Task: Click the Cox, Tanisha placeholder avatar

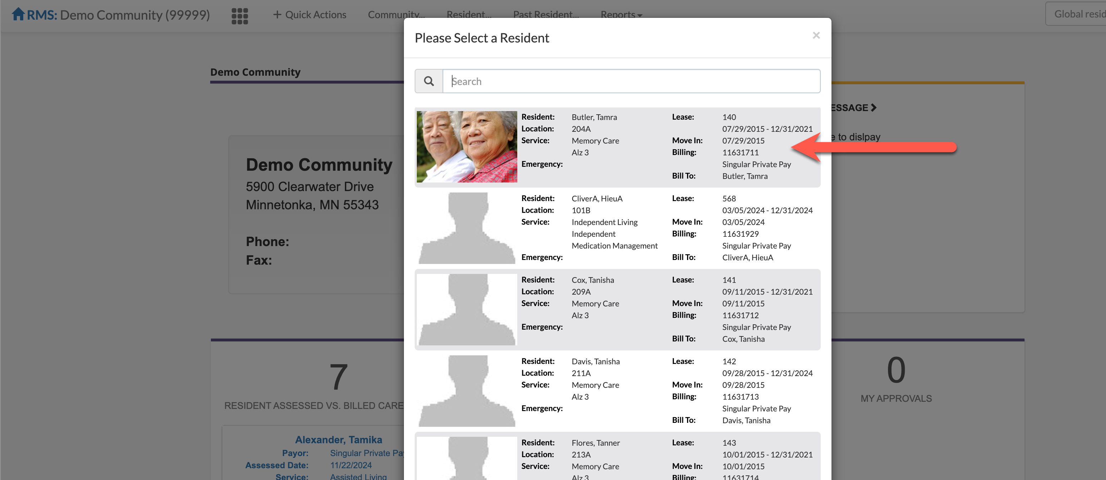Action: point(467,309)
